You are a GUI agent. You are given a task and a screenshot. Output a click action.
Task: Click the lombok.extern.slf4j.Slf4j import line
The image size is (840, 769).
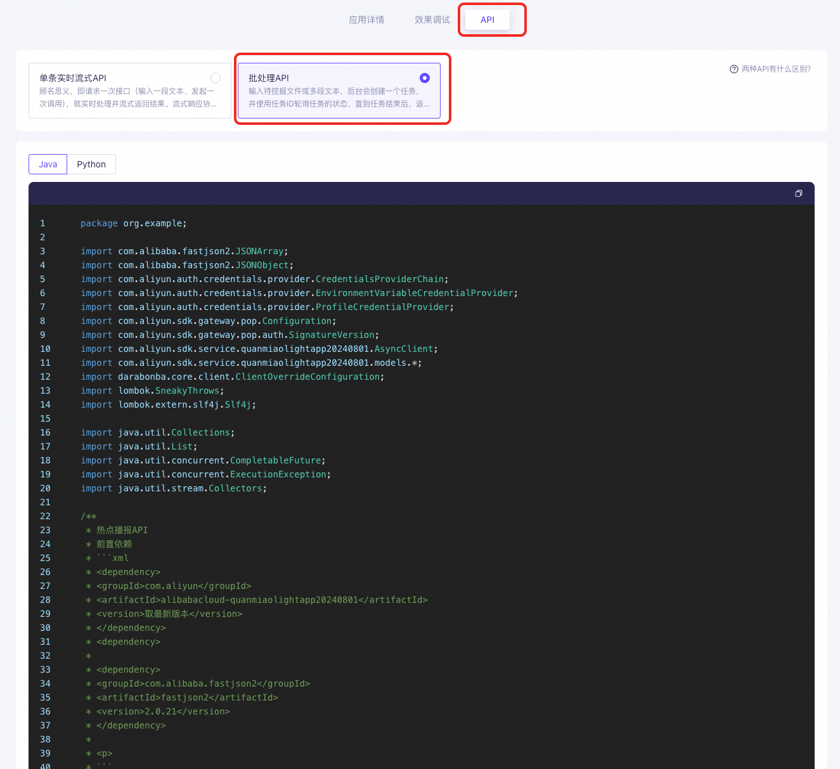[169, 404]
